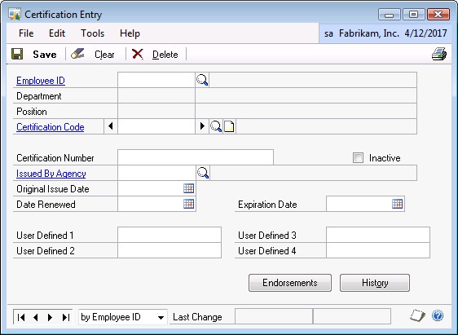Follow the Employee ID link
Screen dimensions: 458x335
click(x=41, y=81)
